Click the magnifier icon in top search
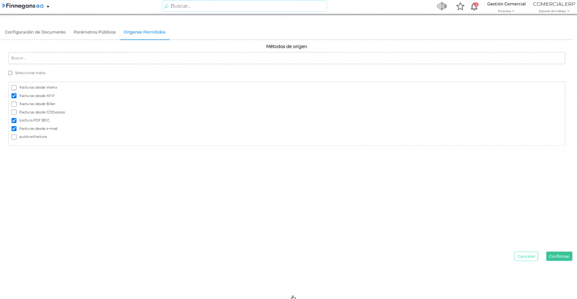Screen dimensions: 577x299 click(166, 6)
